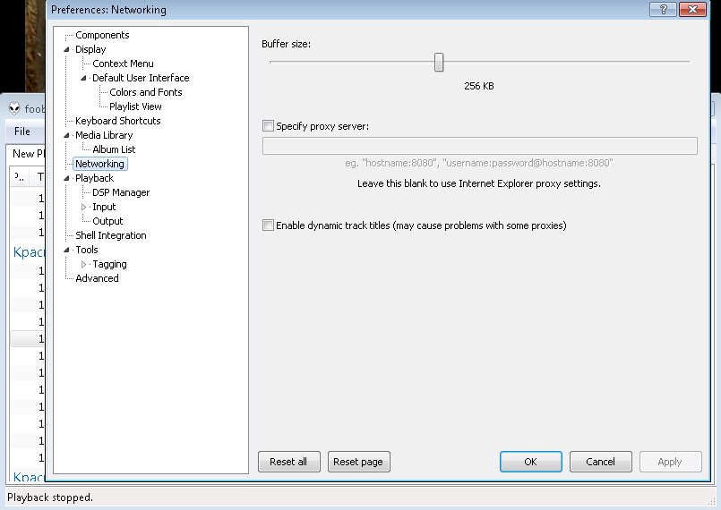This screenshot has width=721, height=510.
Task: Open Colors and Fonts page
Action: (x=146, y=92)
